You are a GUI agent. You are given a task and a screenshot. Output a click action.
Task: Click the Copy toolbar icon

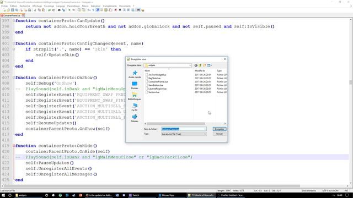coord(39,10)
